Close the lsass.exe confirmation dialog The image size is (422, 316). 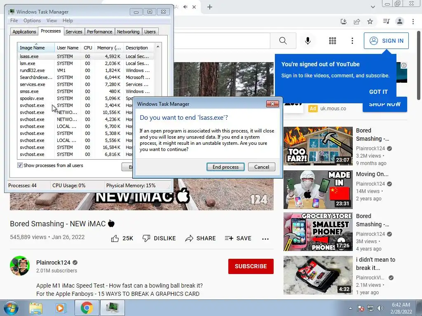click(x=272, y=104)
